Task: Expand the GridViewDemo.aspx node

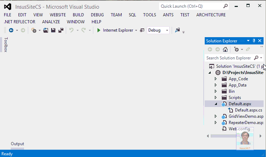Action: click(x=216, y=116)
